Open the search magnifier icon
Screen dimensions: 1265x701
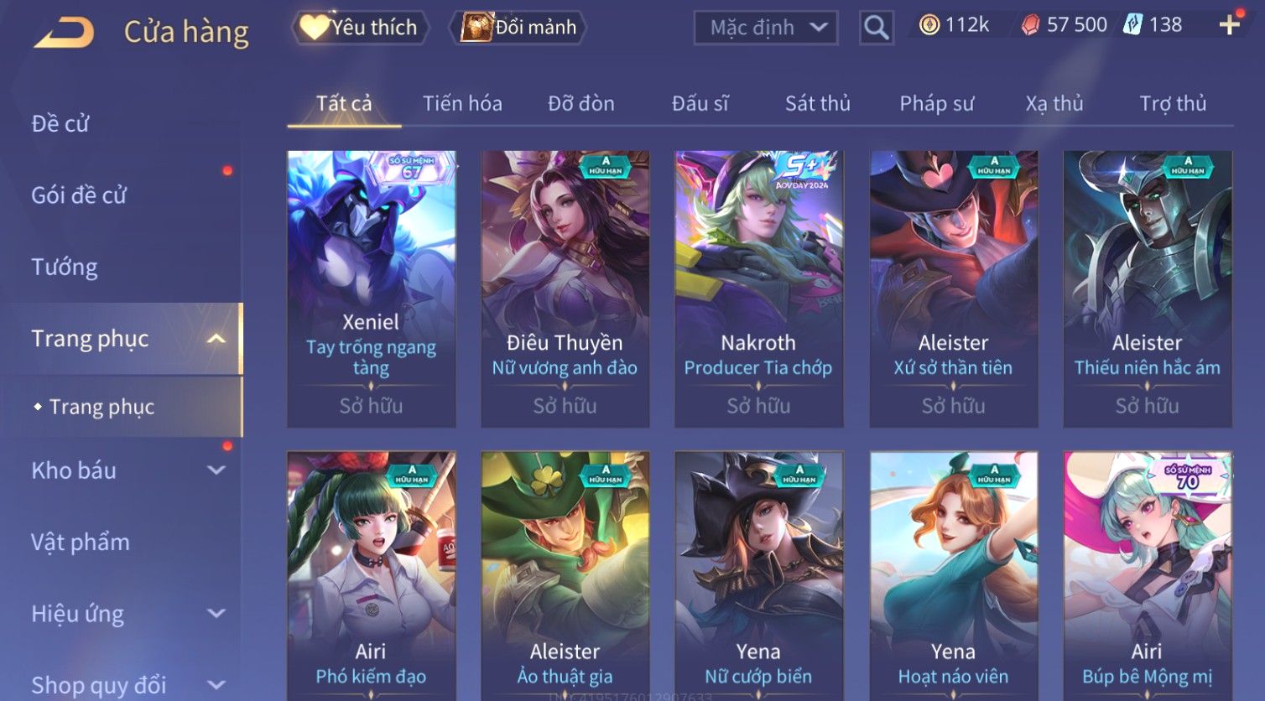pyautogui.click(x=876, y=28)
